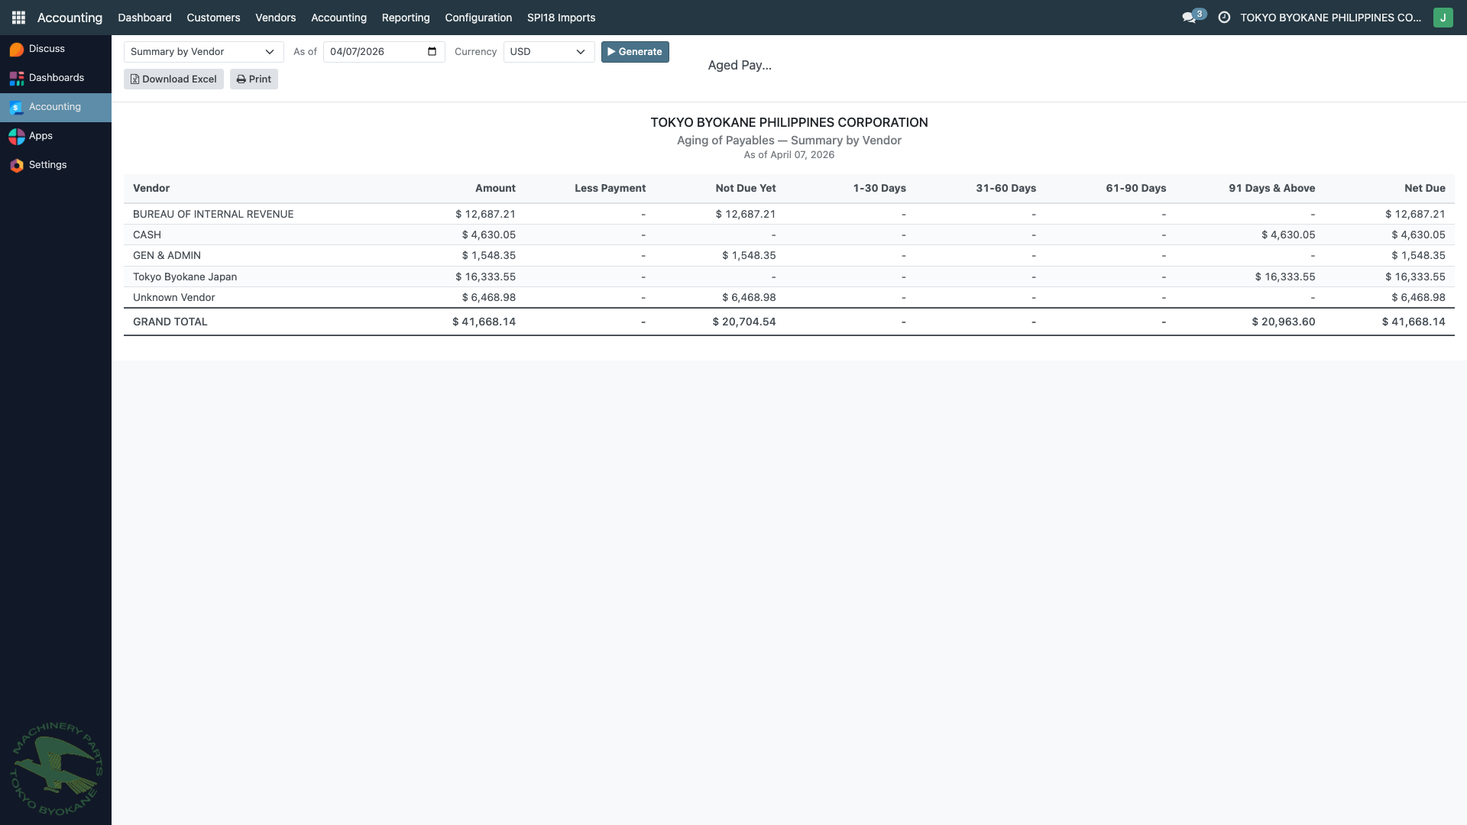1467x825 pixels.
Task: Open user avatar menu J
Action: 1443,18
